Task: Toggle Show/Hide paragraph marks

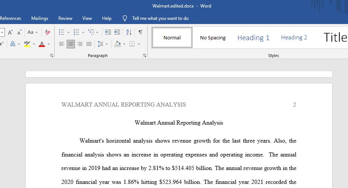Action: click(140, 32)
